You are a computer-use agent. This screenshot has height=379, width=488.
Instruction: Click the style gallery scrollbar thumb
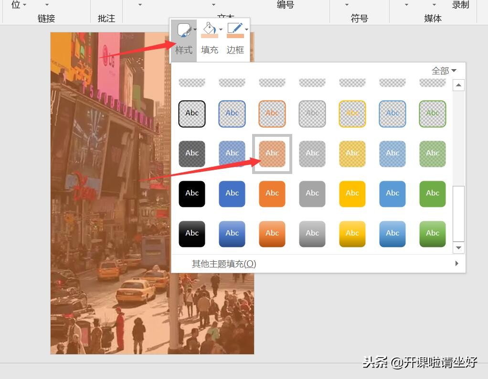point(458,214)
